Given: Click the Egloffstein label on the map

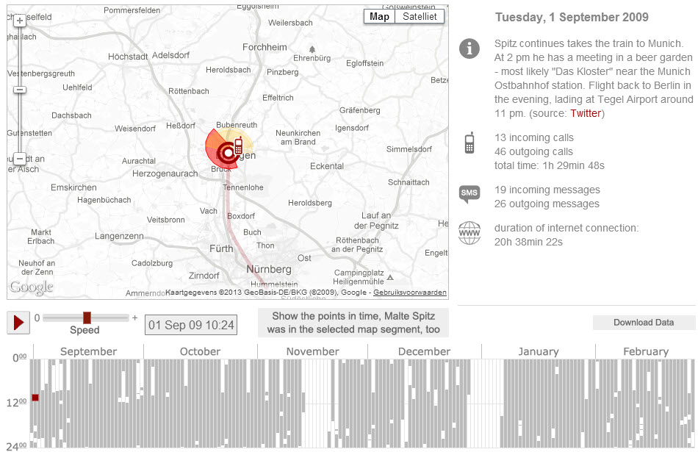Looking at the screenshot, I should point(364,63).
